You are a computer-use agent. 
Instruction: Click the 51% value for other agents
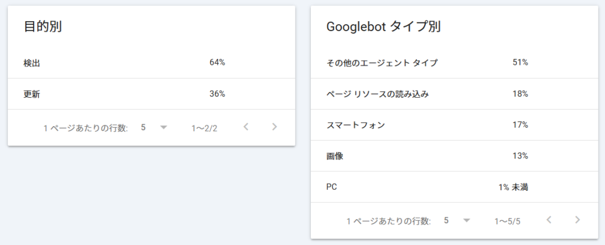coord(520,62)
